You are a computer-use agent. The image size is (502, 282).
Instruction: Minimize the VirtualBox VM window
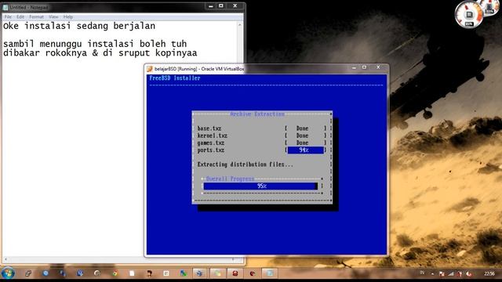pyautogui.click(x=354, y=67)
